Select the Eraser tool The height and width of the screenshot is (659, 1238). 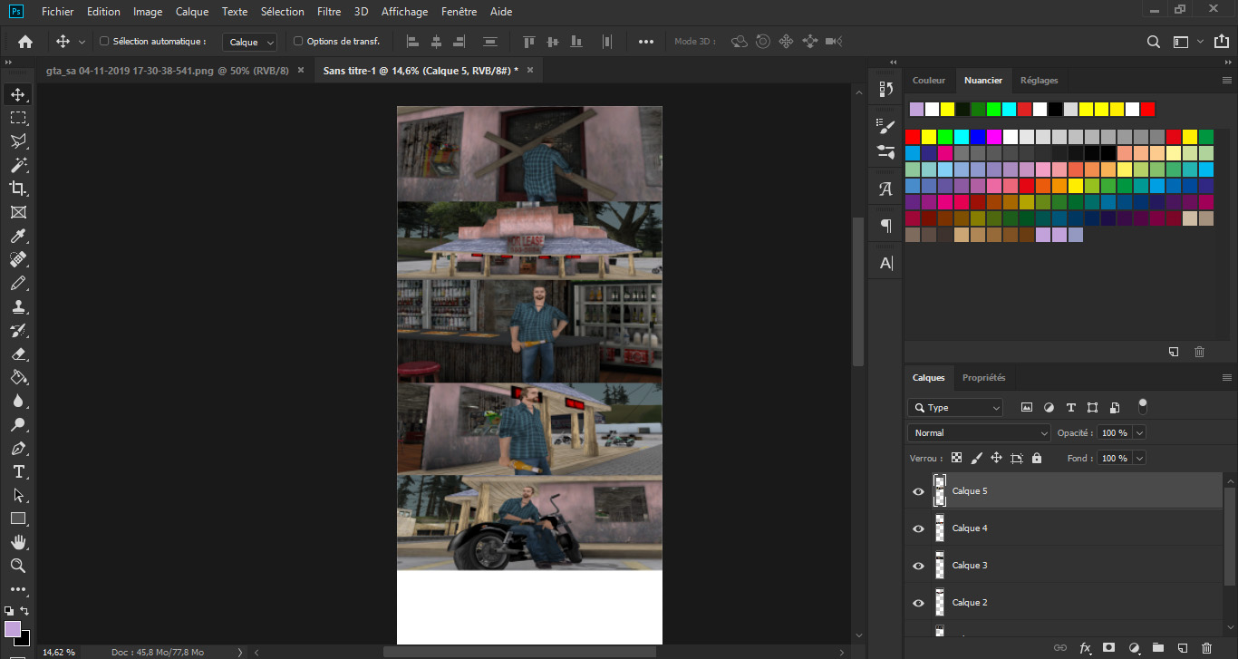18,354
